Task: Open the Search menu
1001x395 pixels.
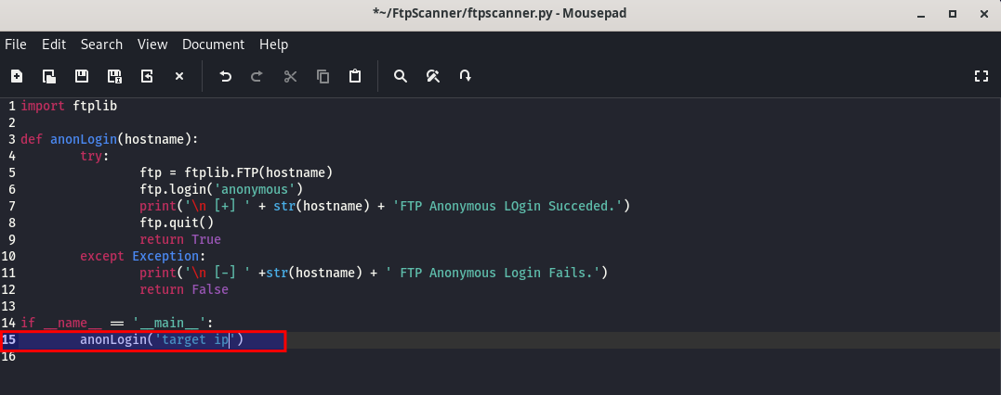Action: point(101,45)
